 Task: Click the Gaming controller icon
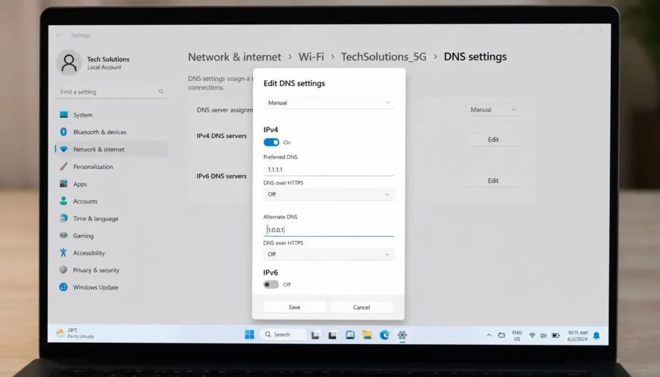coord(64,235)
